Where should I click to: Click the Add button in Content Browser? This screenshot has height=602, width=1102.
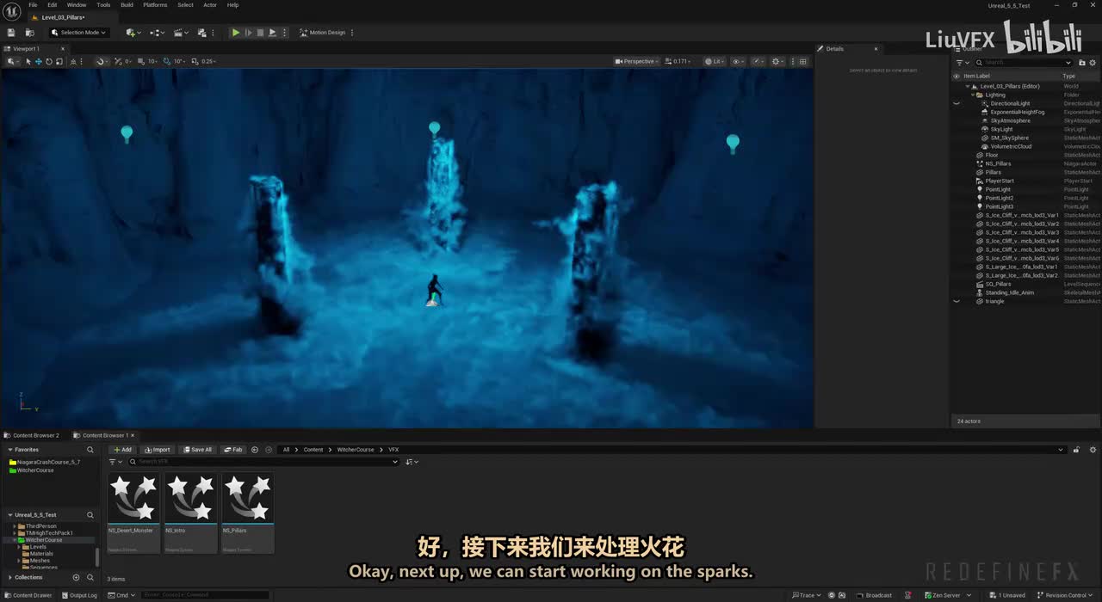coord(122,450)
